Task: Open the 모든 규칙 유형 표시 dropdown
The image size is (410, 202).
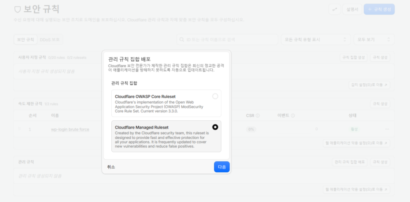Action: (316, 40)
